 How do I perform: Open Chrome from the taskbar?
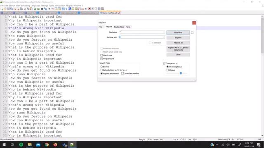47,145
